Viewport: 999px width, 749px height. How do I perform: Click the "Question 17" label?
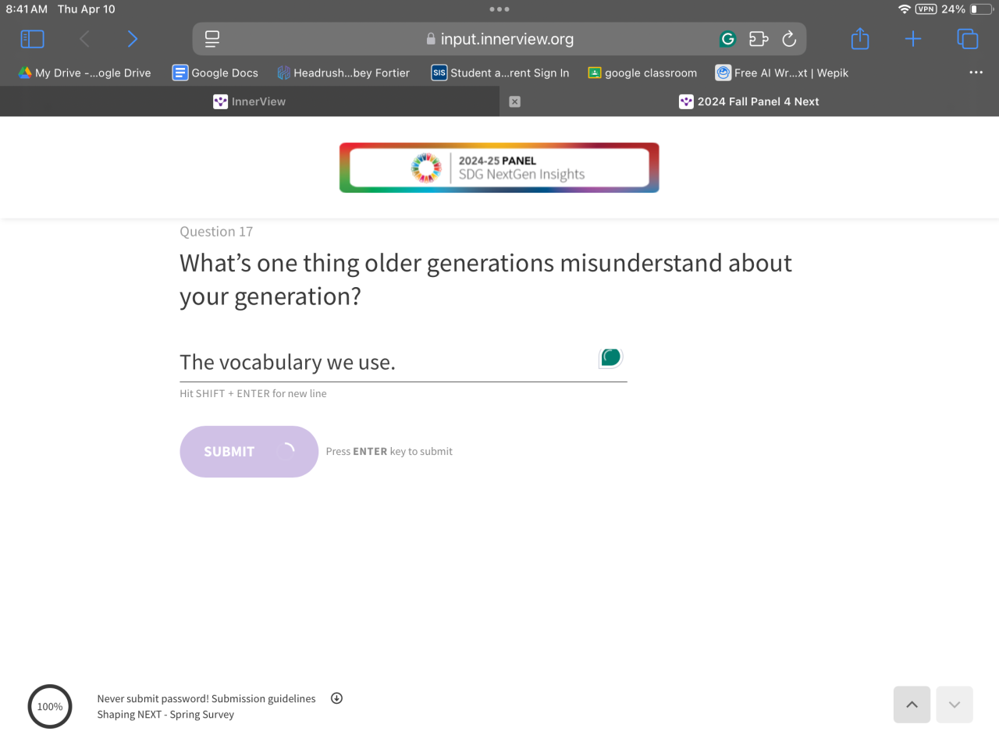[216, 232]
